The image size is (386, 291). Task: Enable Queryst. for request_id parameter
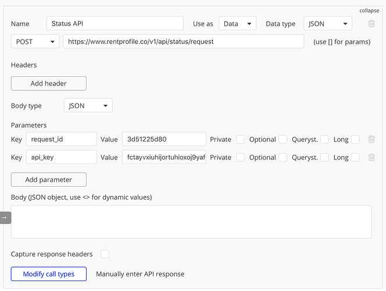tap(324, 139)
